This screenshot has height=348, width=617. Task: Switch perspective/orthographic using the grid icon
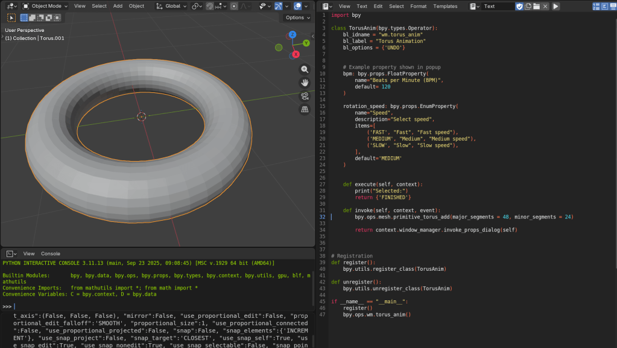click(305, 109)
